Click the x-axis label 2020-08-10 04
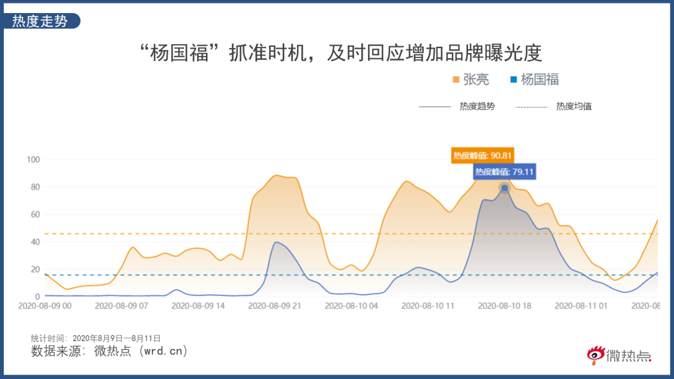Image resolution: width=674 pixels, height=379 pixels. tap(351, 306)
